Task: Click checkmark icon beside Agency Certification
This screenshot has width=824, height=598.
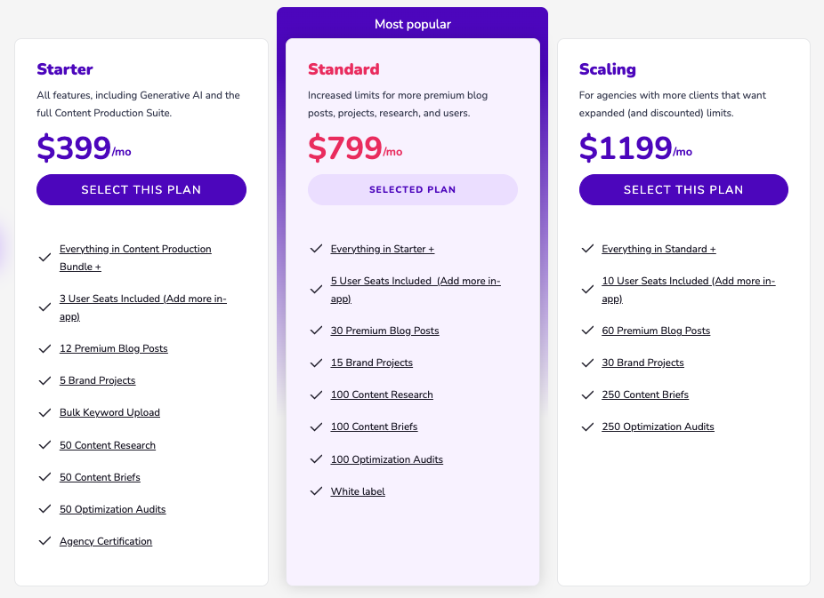Action: [x=44, y=541]
